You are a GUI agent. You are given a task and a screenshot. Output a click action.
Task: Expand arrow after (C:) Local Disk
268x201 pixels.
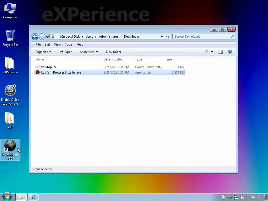(x=82, y=37)
